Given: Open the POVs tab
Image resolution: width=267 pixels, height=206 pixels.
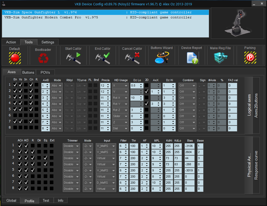Looking at the screenshot, I should coord(45,72).
